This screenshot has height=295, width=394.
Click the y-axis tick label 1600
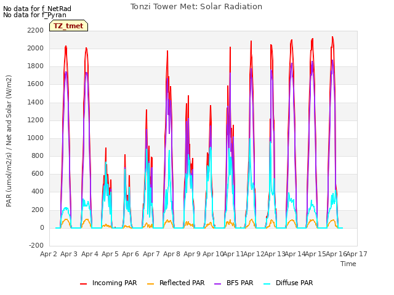[36, 84]
